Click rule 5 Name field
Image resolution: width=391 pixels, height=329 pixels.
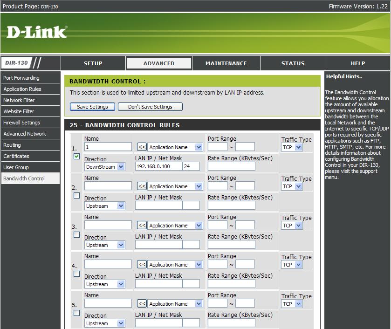pyautogui.click(x=108, y=303)
